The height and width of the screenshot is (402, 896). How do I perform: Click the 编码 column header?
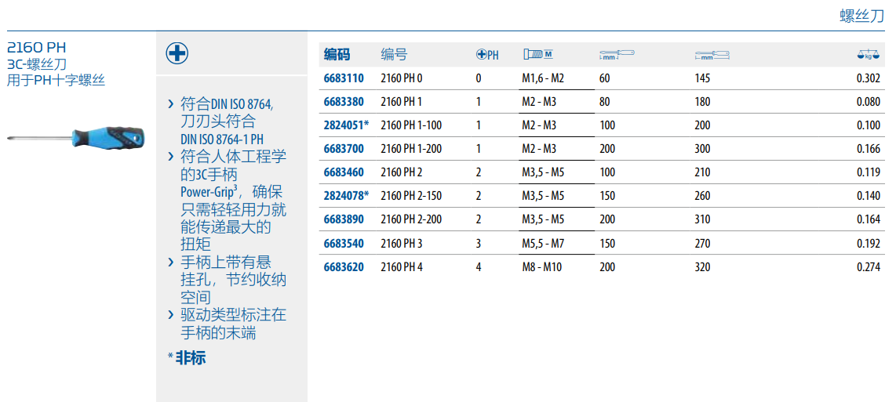click(337, 55)
